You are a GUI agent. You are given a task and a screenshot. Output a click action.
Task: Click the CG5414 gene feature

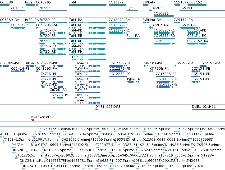click(18, 11)
